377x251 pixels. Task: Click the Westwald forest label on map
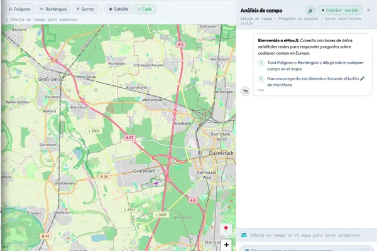182,217
